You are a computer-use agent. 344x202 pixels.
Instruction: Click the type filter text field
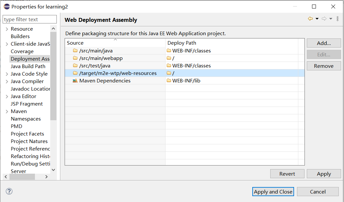[x=29, y=20]
